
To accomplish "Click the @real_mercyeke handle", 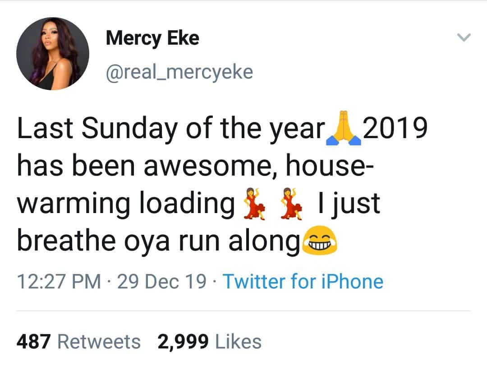I will 179,72.
